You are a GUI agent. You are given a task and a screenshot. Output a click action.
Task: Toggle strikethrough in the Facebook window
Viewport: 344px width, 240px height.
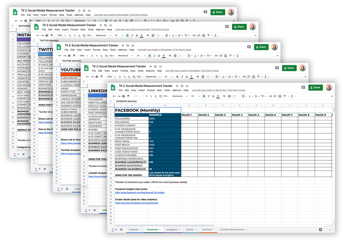213,96
